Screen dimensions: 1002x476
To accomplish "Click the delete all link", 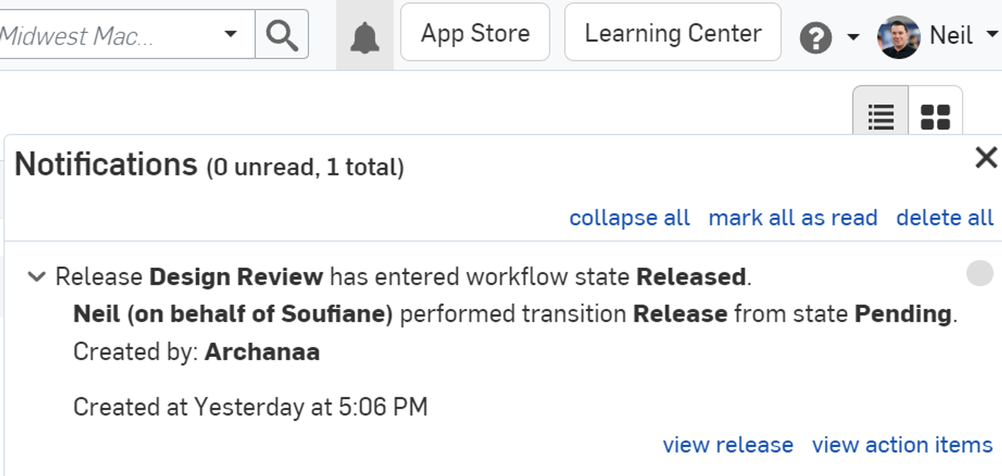I will [x=944, y=217].
